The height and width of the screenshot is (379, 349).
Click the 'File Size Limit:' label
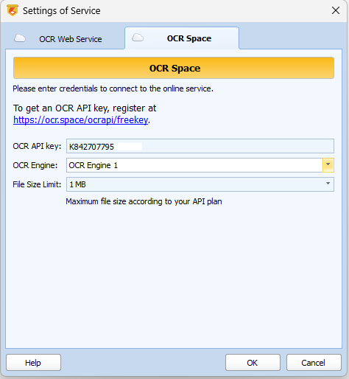click(x=37, y=184)
